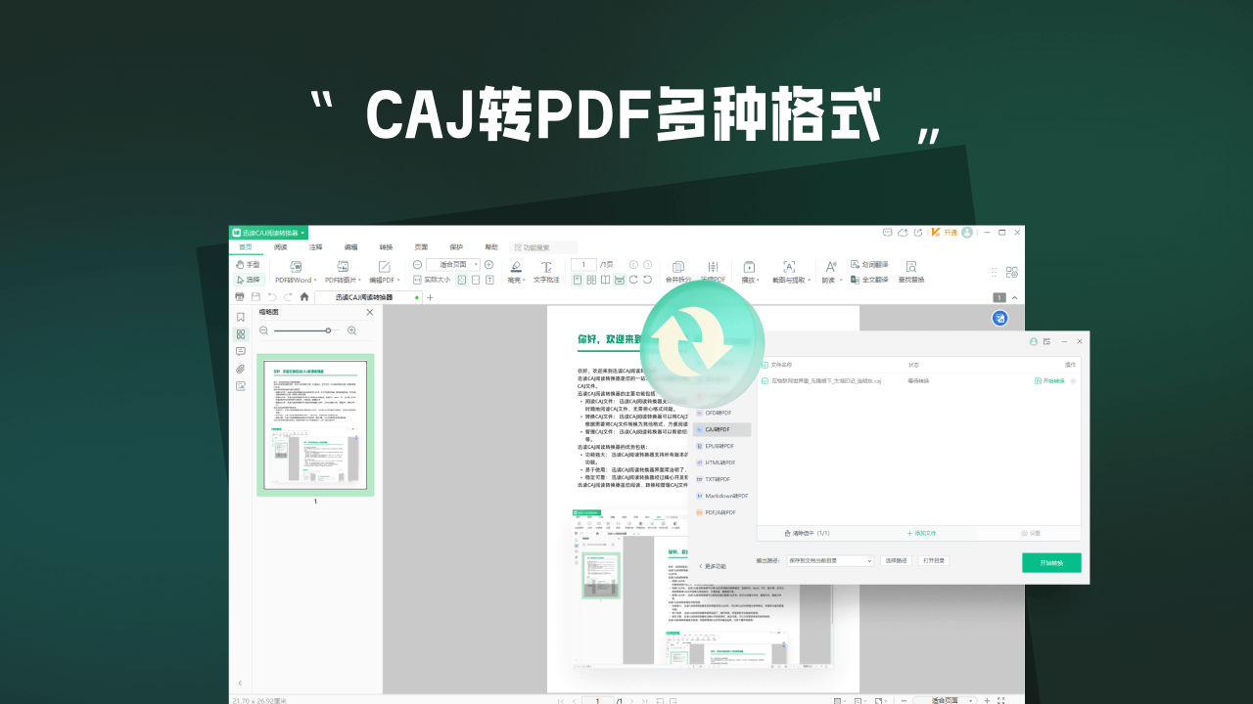Open the comments panel in left sidebar
The height and width of the screenshot is (704, 1253).
click(x=241, y=351)
